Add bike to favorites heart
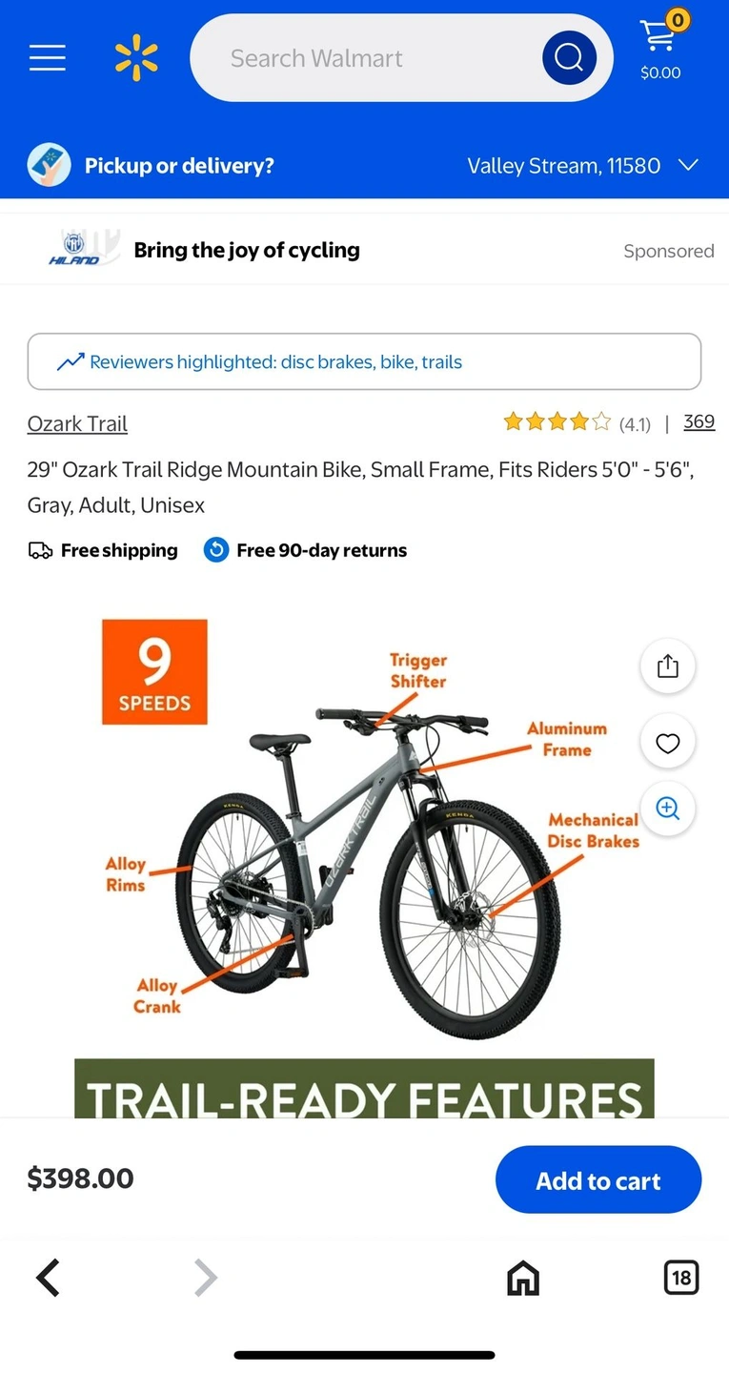 pyautogui.click(x=668, y=743)
